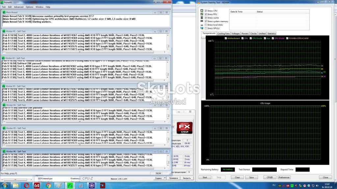Click the Clear button in AIDA64
This screenshot has width=337, height=189.
pyautogui.click(x=237, y=178)
